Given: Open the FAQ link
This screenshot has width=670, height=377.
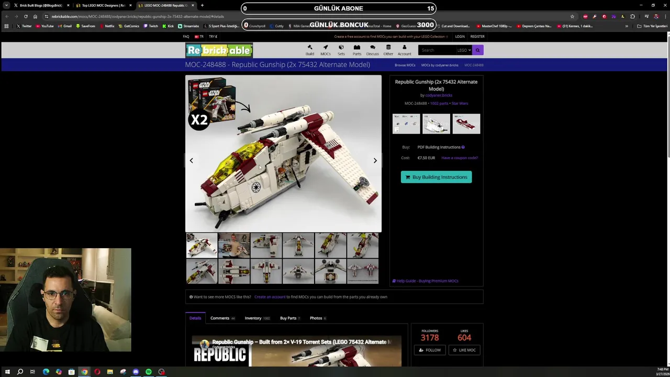Looking at the screenshot, I should point(186,37).
